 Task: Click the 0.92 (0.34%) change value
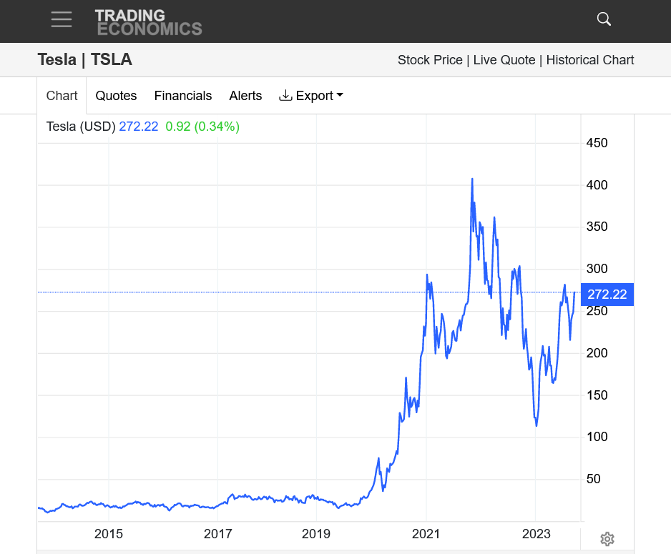pyautogui.click(x=202, y=127)
